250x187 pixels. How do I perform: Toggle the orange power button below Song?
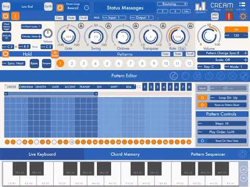point(6,16)
